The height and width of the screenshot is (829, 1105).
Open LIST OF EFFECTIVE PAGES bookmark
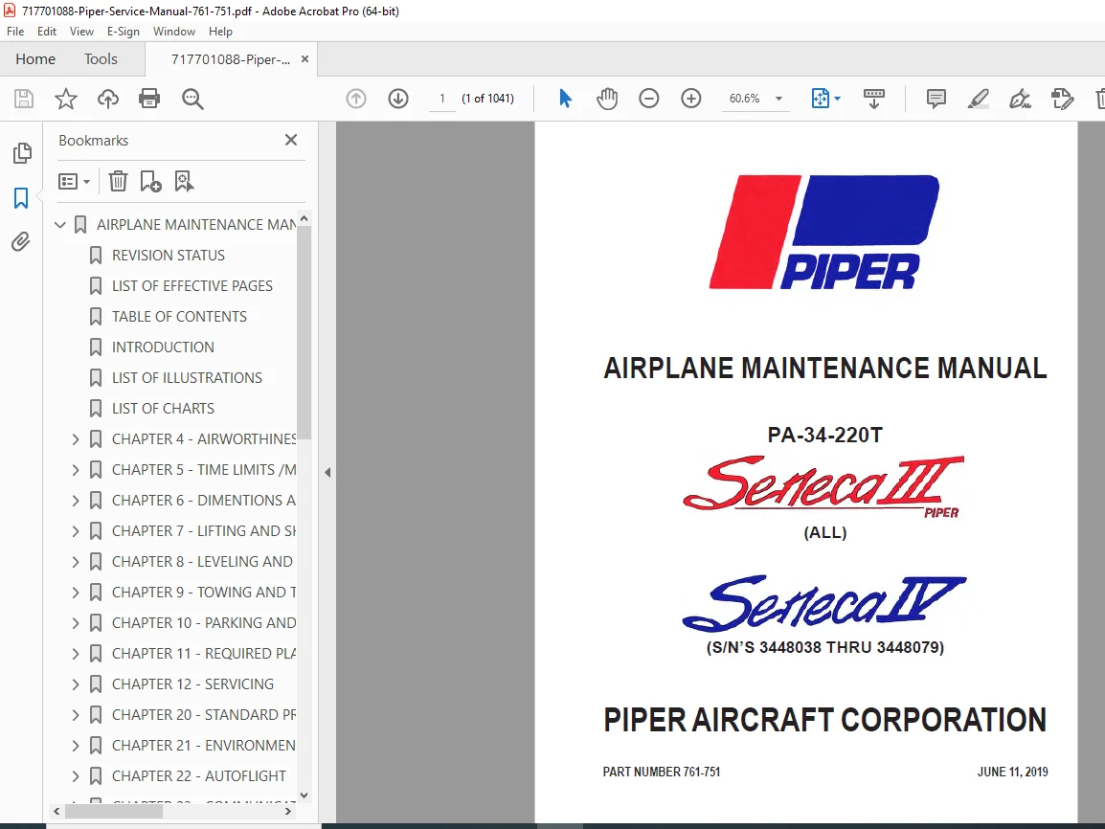click(x=192, y=286)
